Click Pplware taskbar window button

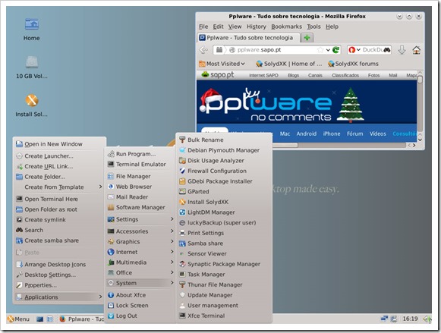(81, 319)
